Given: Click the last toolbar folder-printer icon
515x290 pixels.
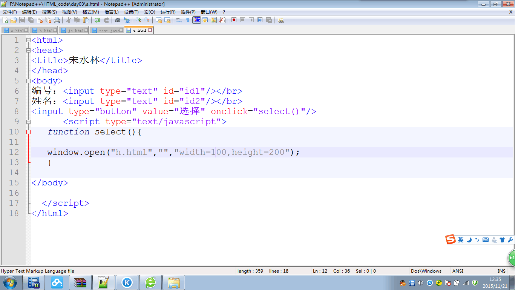Looking at the screenshot, I should (280, 20).
